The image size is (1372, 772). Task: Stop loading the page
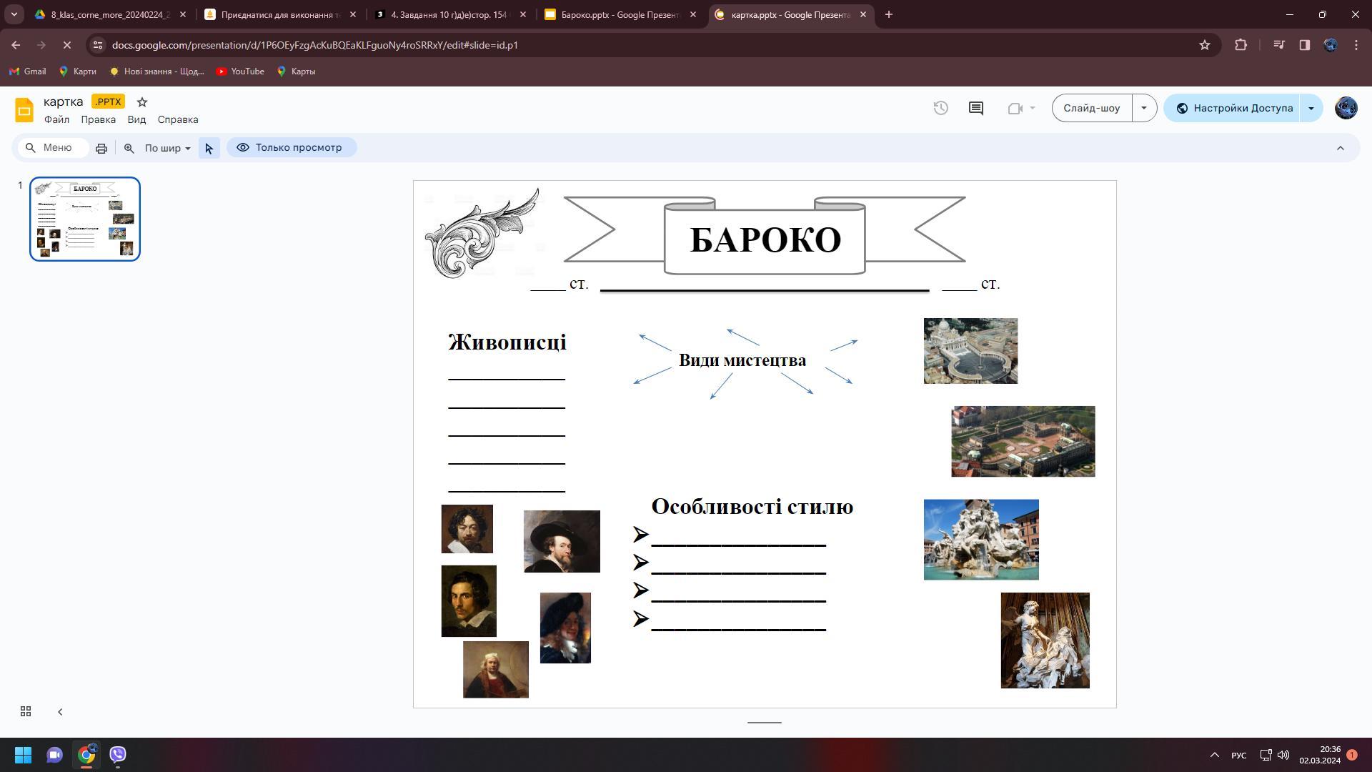(x=66, y=45)
